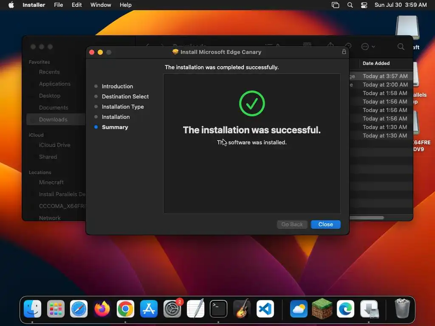Screen dimensions: 435x326
Task: Launch Minecraft from the Dock
Action: point(322,309)
